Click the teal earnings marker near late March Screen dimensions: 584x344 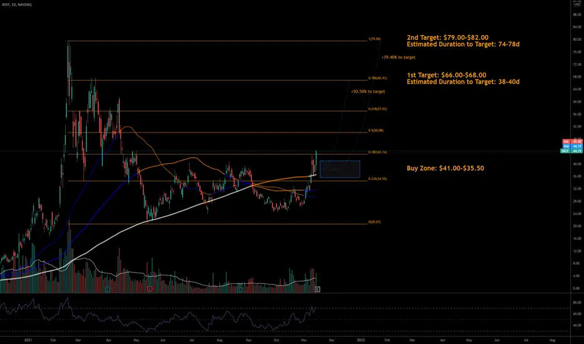(x=107, y=289)
